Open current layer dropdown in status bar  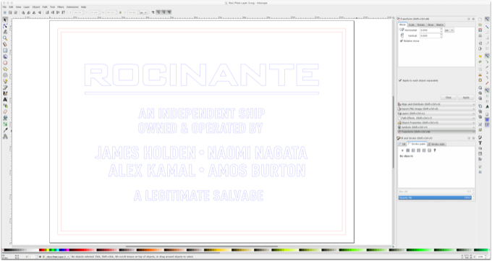57,257
